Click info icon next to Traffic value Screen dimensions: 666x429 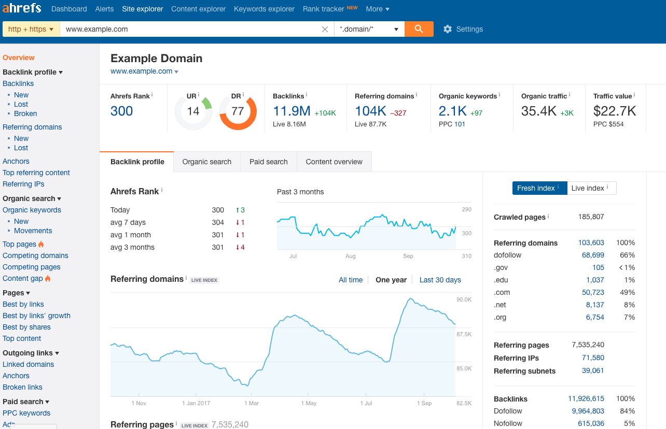[634, 95]
